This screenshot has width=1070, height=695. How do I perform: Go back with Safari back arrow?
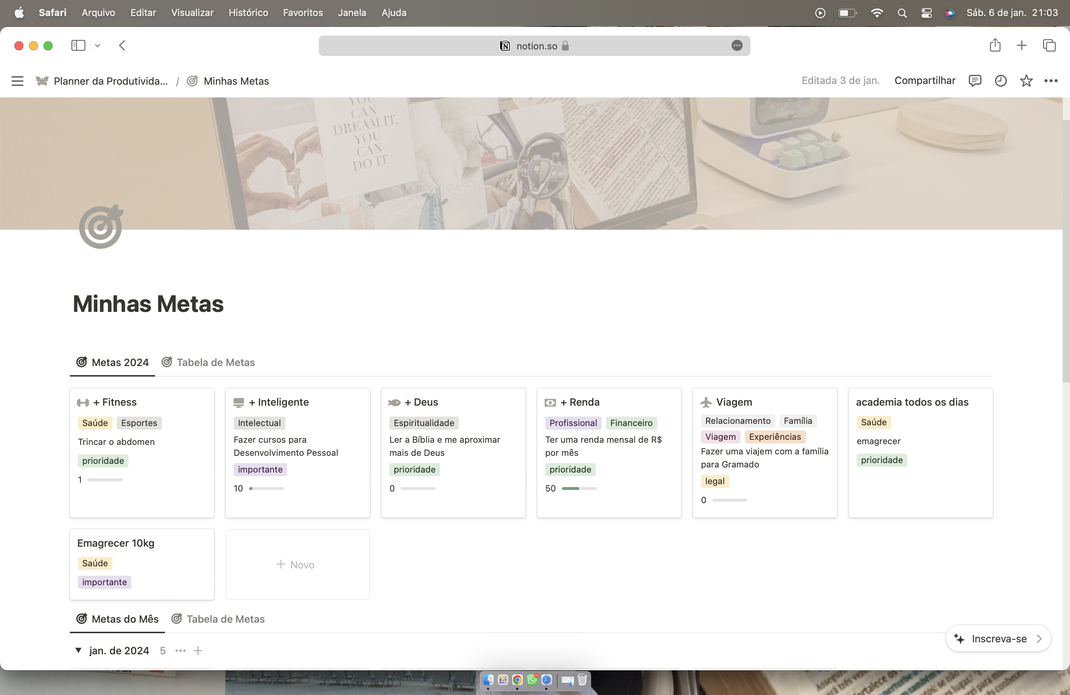tap(122, 45)
